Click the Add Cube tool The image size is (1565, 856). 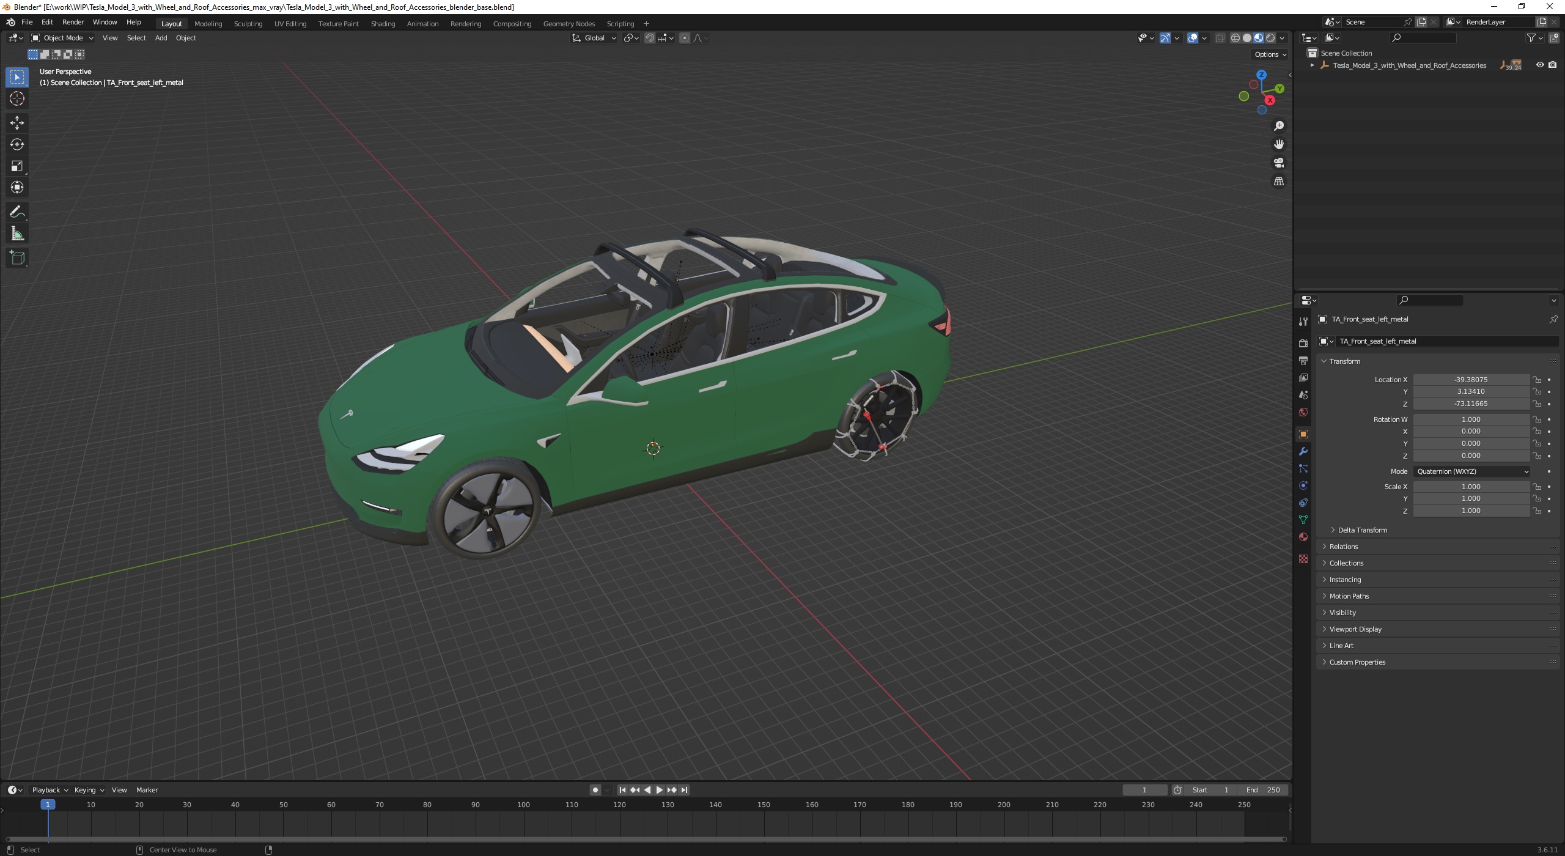click(x=17, y=257)
